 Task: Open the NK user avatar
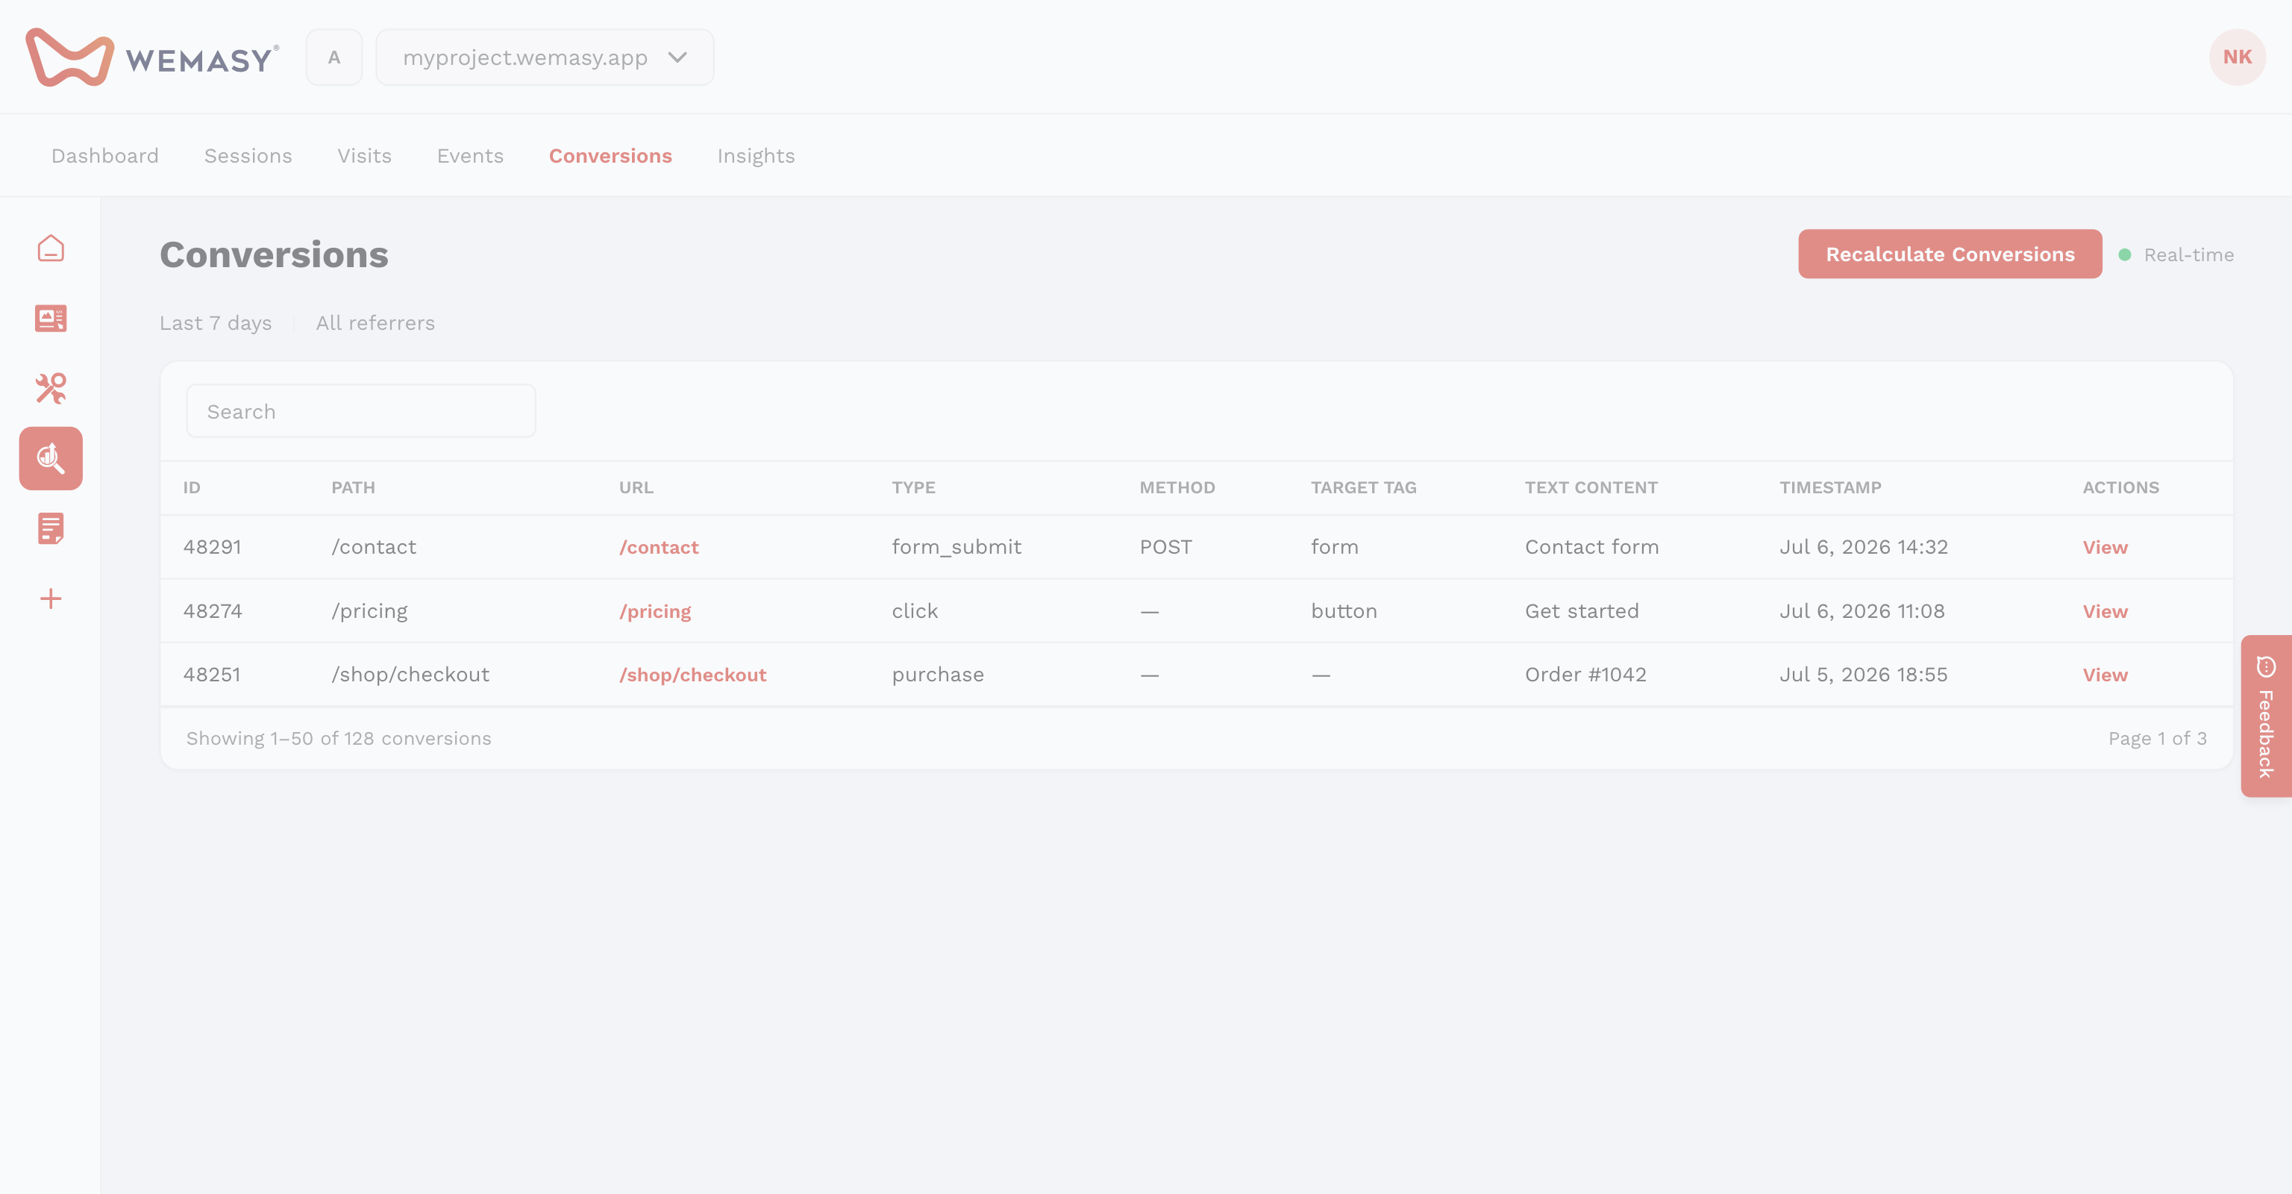click(x=2237, y=57)
